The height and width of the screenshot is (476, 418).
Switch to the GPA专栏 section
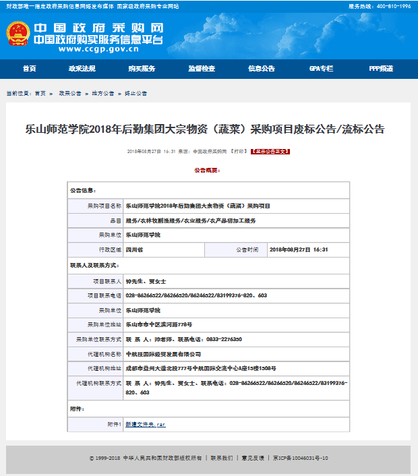click(x=321, y=69)
